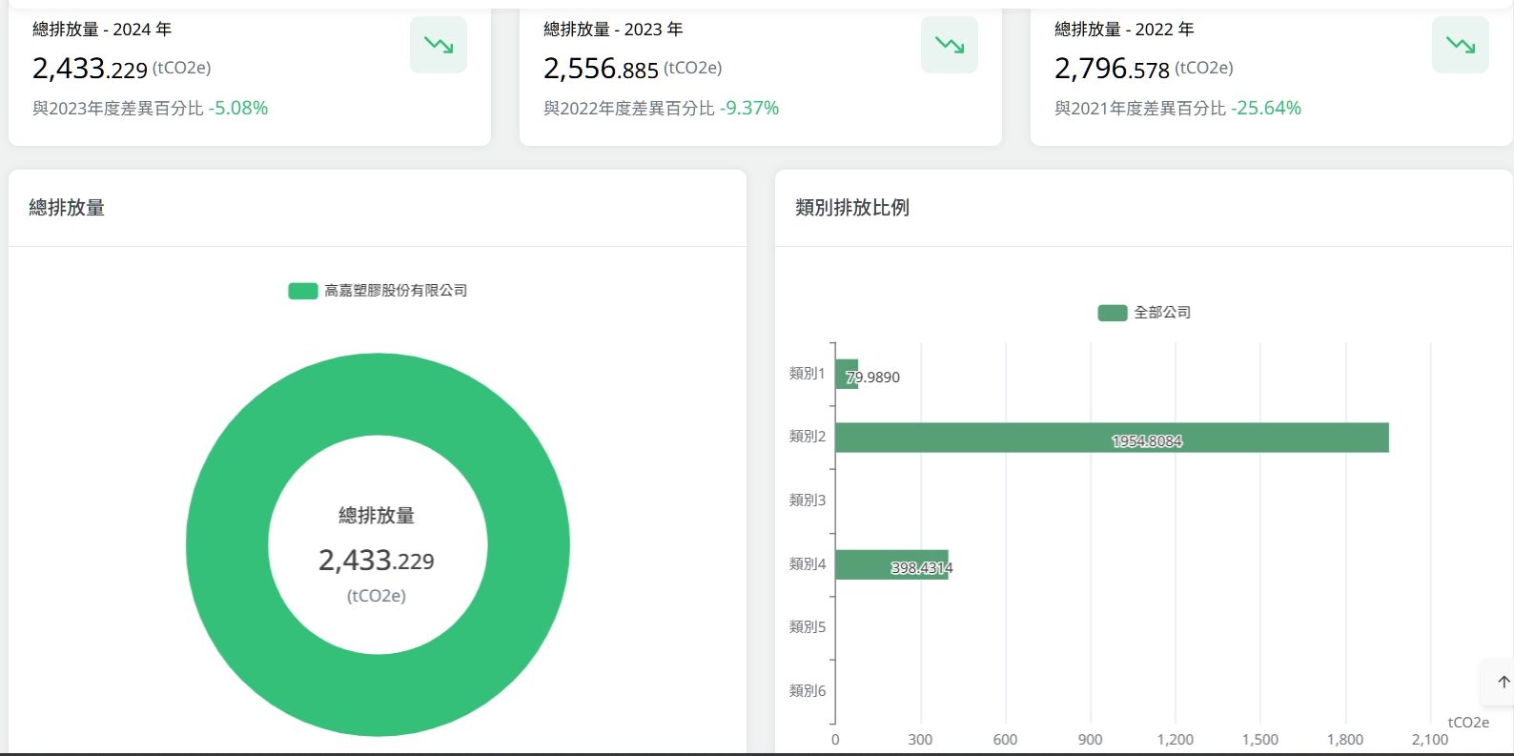This screenshot has width=1514, height=756.
Task: Click the 總排放量 panel heading
Action: (67, 208)
